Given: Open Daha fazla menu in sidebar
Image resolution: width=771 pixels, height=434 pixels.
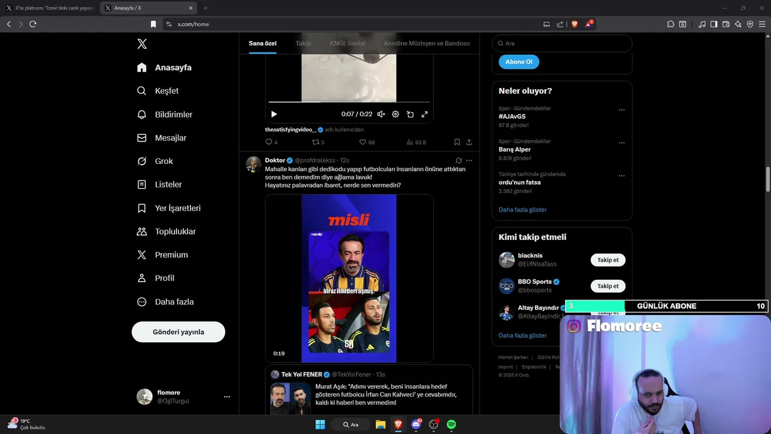Looking at the screenshot, I should (166, 301).
